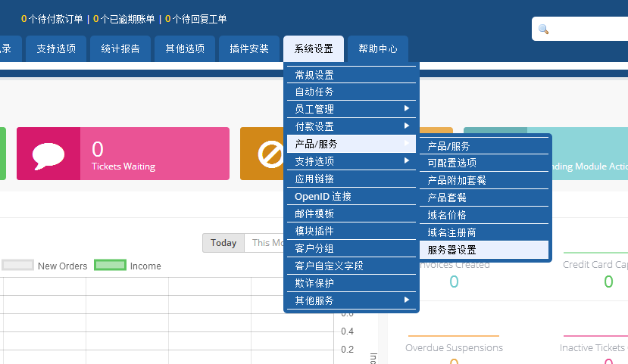Viewport: 628px width, 364px height.
Task: Click the Tickets Waiting pink card
Action: tap(123, 154)
